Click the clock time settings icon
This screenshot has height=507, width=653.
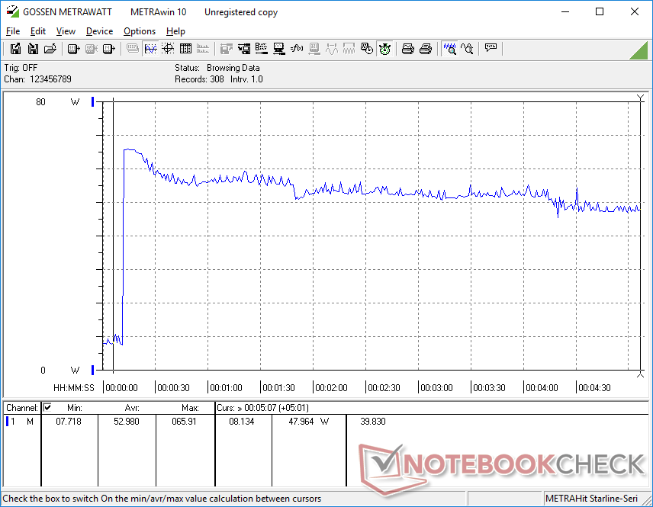click(x=366, y=49)
